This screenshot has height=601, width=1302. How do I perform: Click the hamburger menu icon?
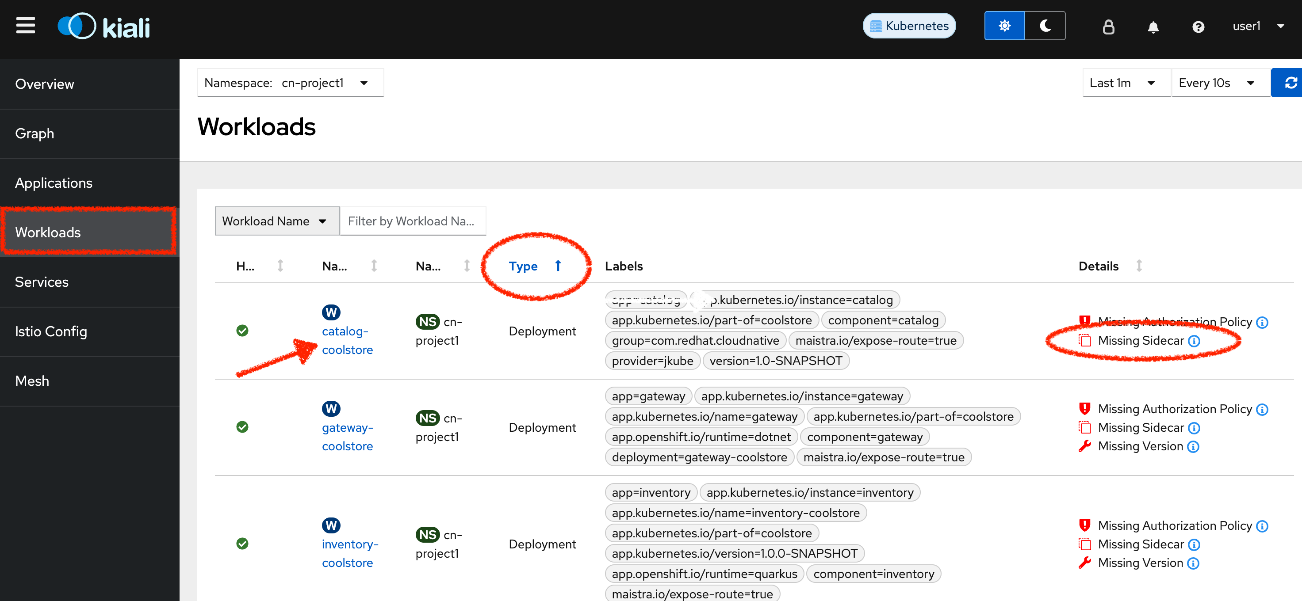pos(25,25)
